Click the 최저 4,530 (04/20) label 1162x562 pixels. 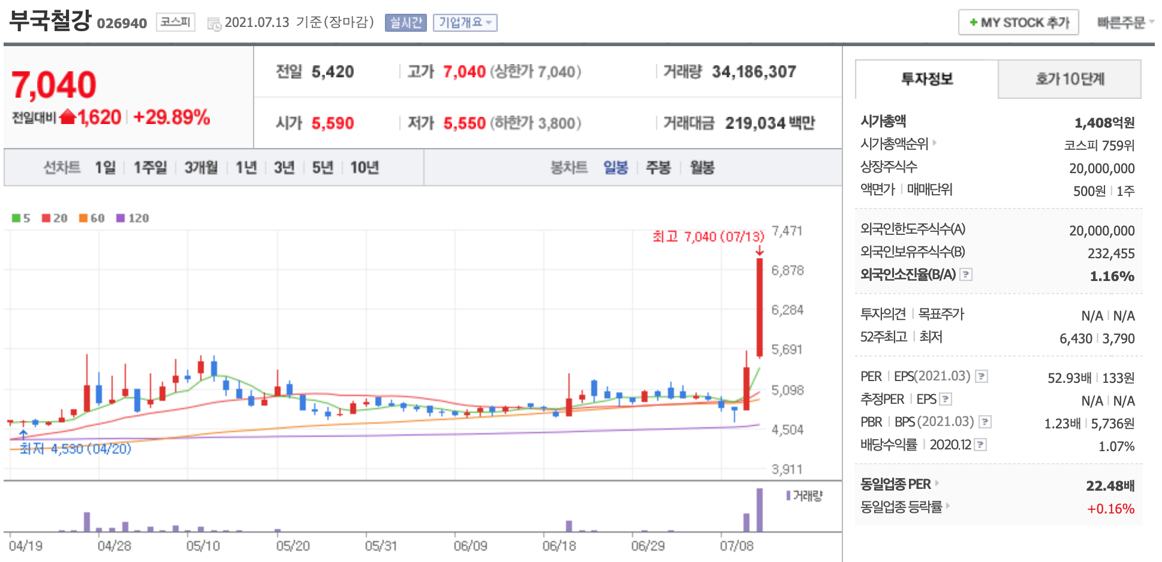[76, 448]
